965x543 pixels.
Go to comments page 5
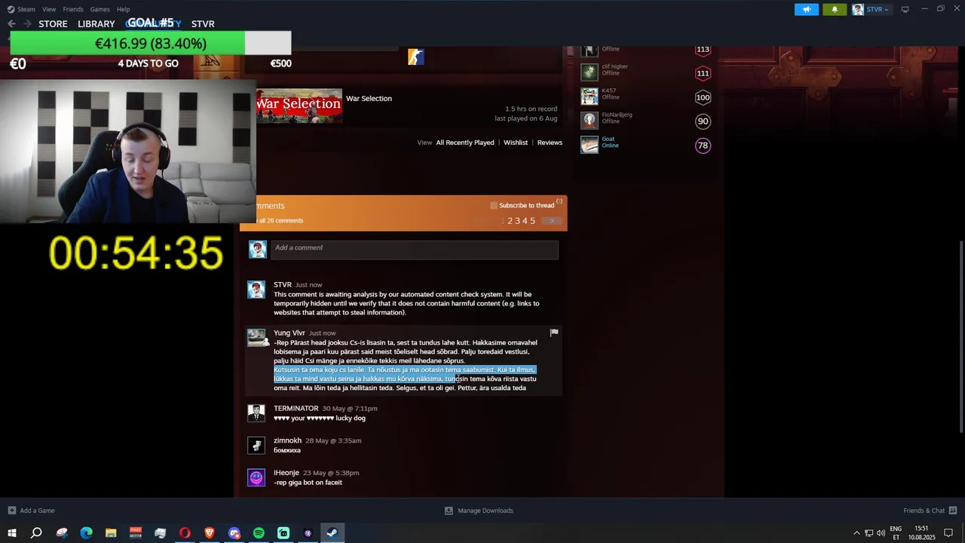pos(532,221)
